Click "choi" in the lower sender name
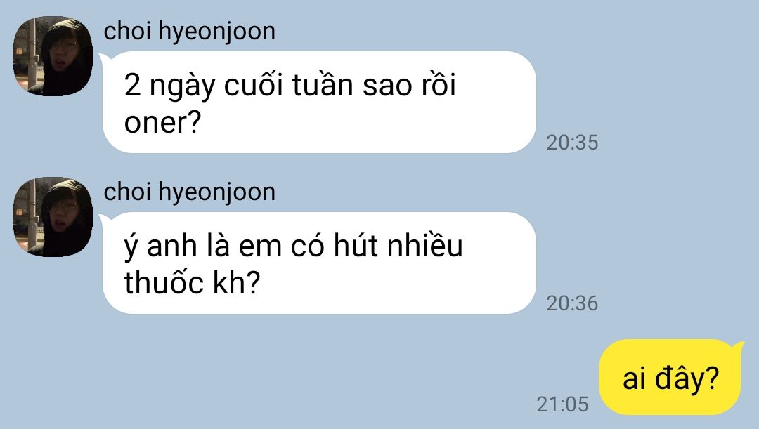Viewport: 759px width, 429px height. tap(127, 192)
